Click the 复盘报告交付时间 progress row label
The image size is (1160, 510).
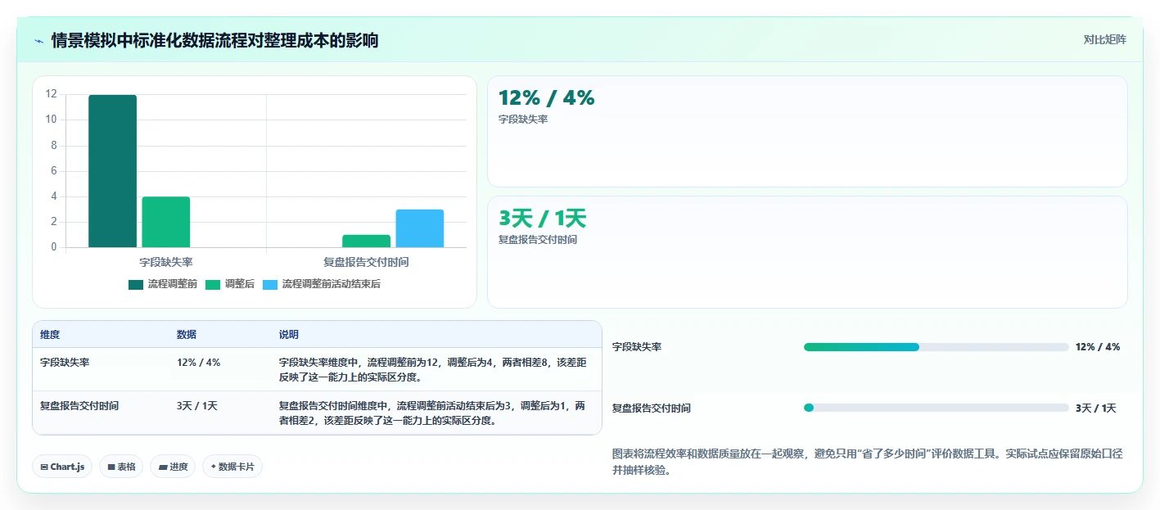652,408
